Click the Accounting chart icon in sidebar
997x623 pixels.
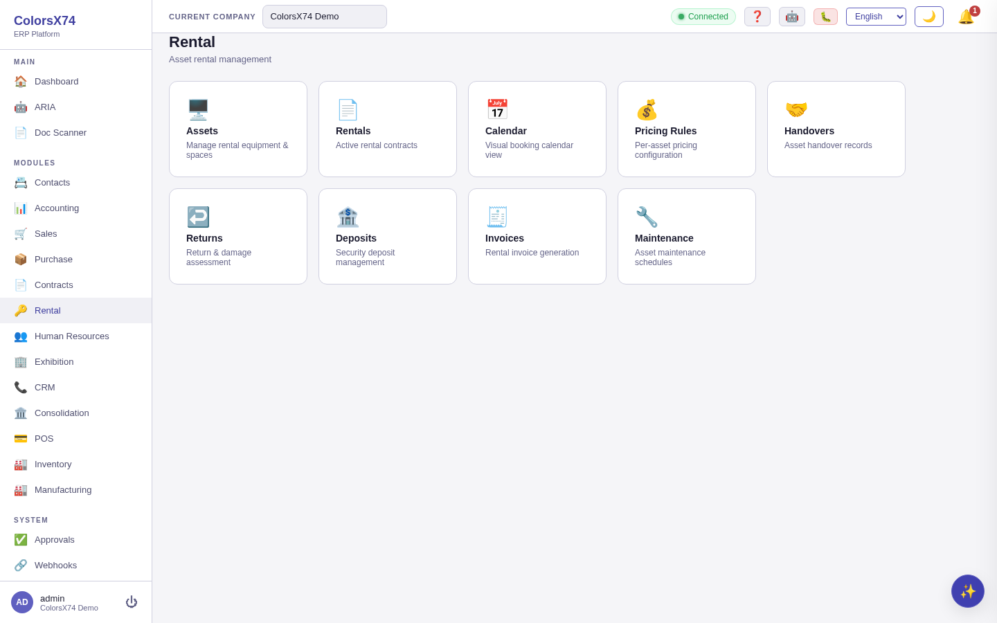click(x=21, y=208)
